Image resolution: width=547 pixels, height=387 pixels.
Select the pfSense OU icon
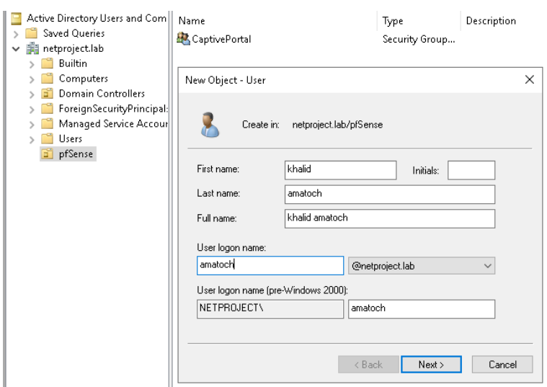pos(47,154)
